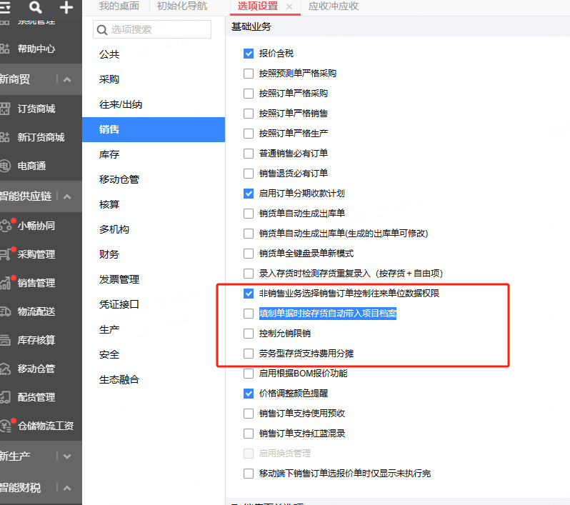570x505 pixels.
Task: Open 物流配送 module icon
Action: coord(5,311)
